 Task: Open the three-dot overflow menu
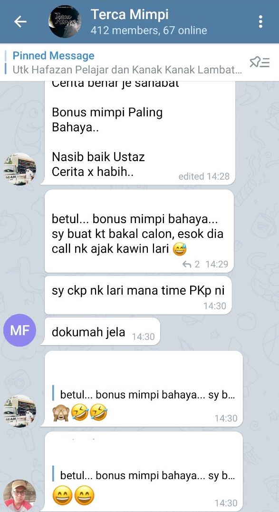coord(260,21)
